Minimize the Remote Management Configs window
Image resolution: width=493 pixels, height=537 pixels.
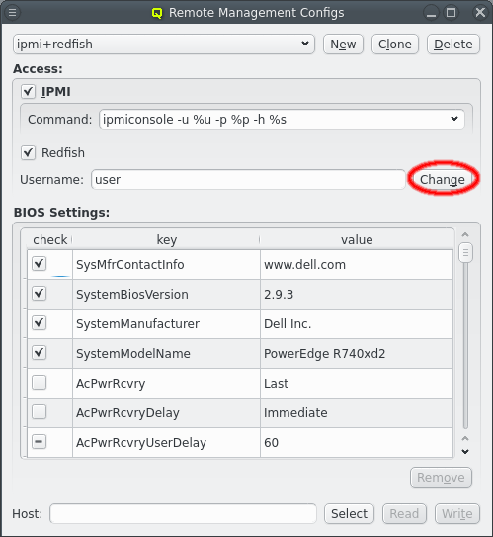(432, 13)
